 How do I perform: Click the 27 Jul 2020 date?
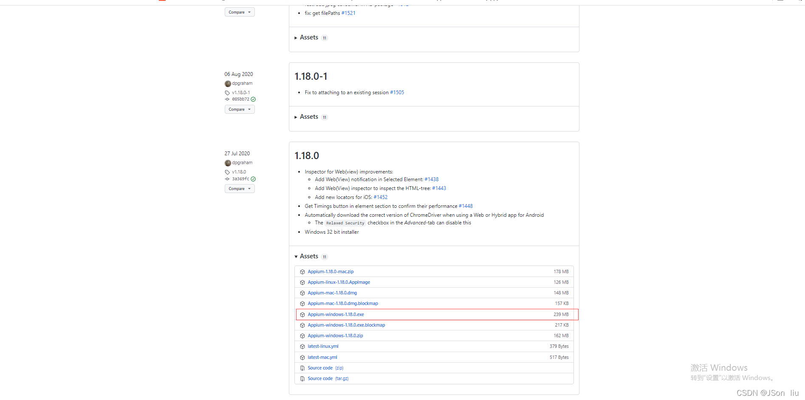point(237,154)
